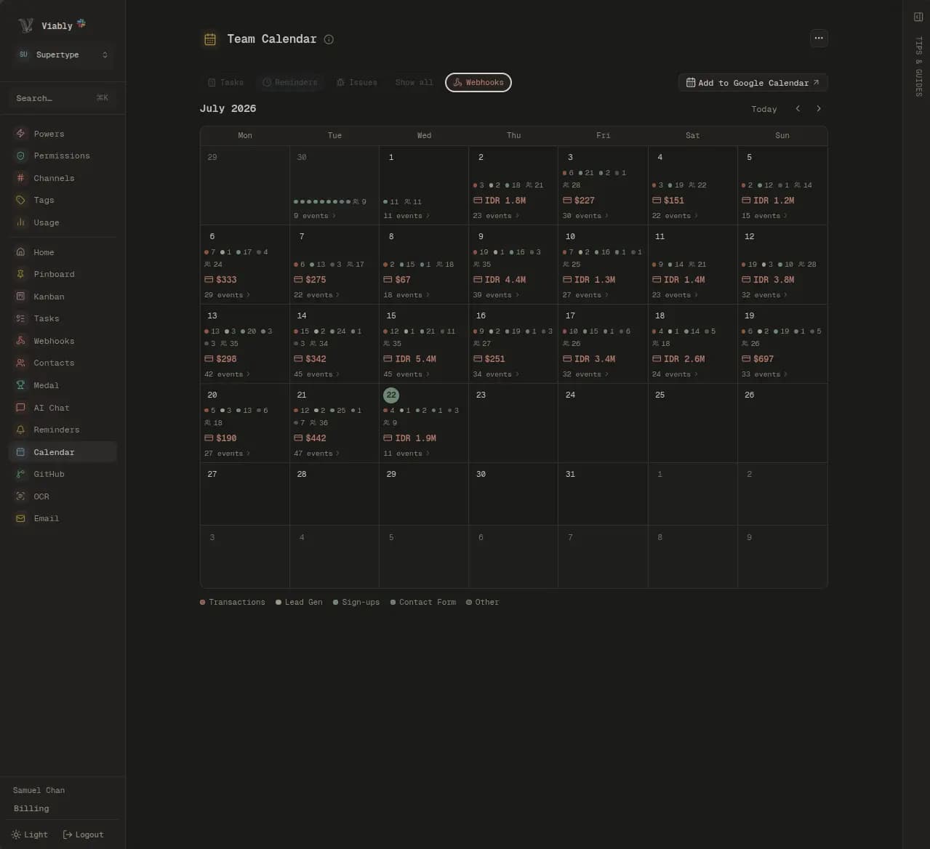Open the Contacts people icon

pos(20,363)
